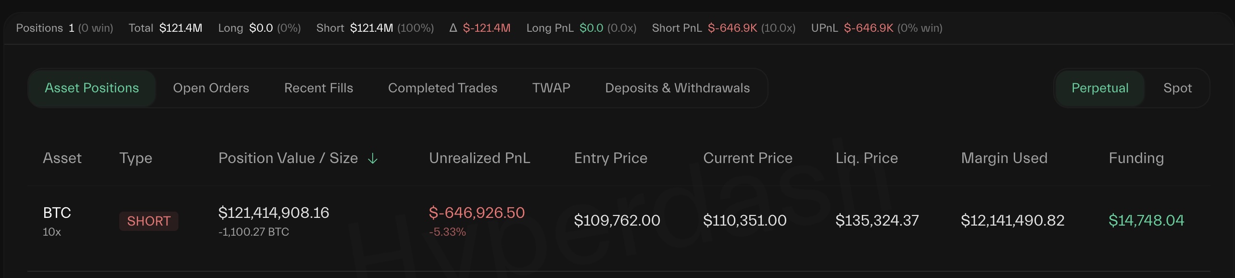Screen dimensions: 1235x278
Task: Sort by Asset column header
Action: [x=62, y=158]
